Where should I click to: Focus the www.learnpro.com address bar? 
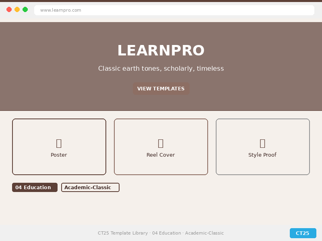pos(174,10)
